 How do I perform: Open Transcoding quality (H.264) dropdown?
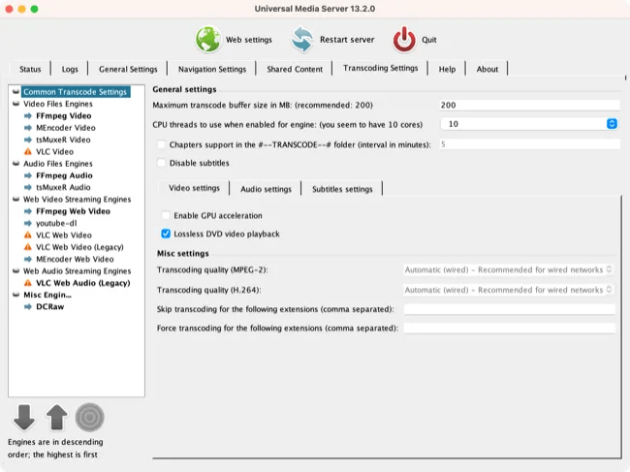coord(508,290)
